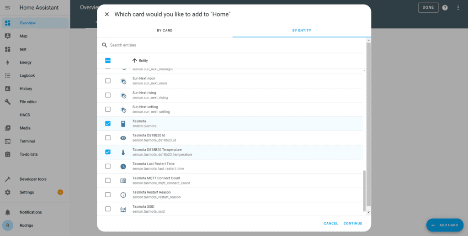
Task: Click the Cancel button
Action: click(x=331, y=223)
